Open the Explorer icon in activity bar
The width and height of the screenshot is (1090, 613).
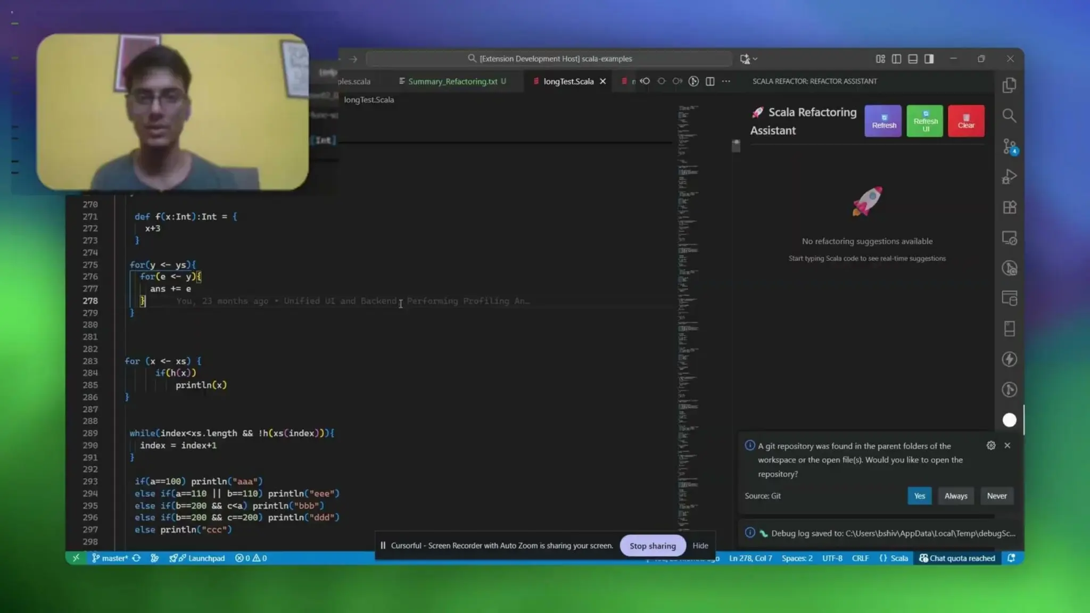1009,86
